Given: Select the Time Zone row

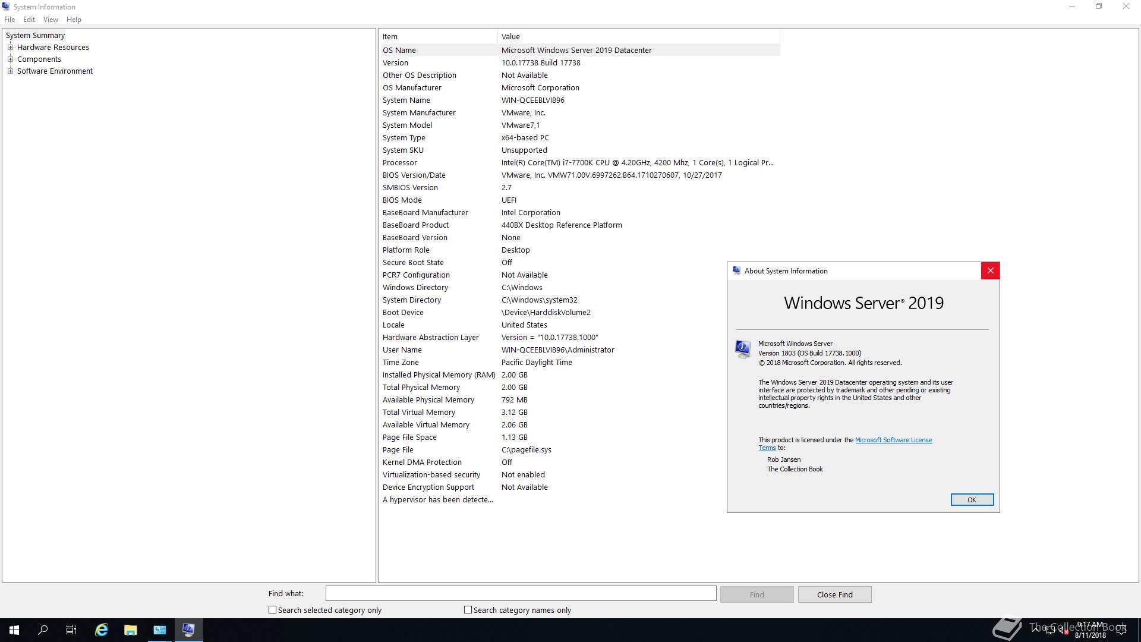Looking at the screenshot, I should coord(580,362).
